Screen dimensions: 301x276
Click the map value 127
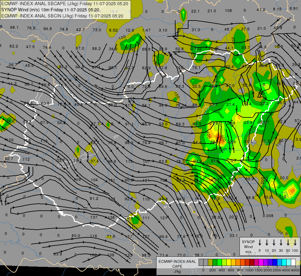click(x=146, y=236)
